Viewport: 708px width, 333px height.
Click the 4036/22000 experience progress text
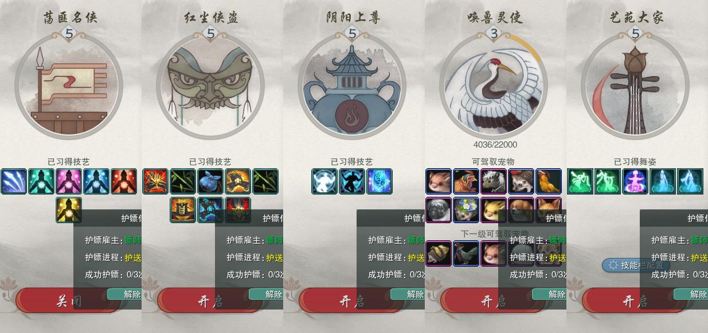pos(495,145)
